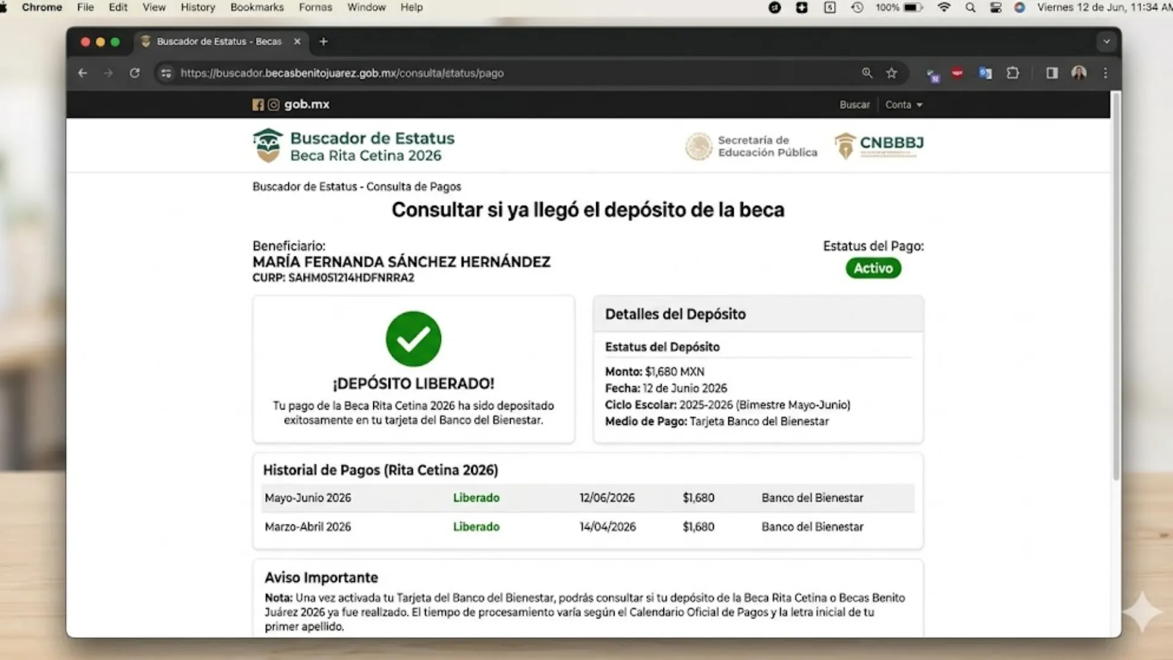Open the Chrome application menu

pos(42,7)
